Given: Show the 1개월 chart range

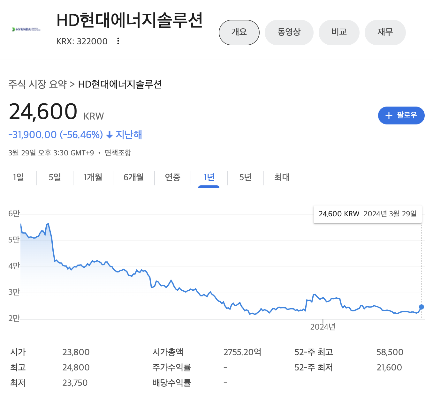Looking at the screenshot, I should tap(93, 177).
